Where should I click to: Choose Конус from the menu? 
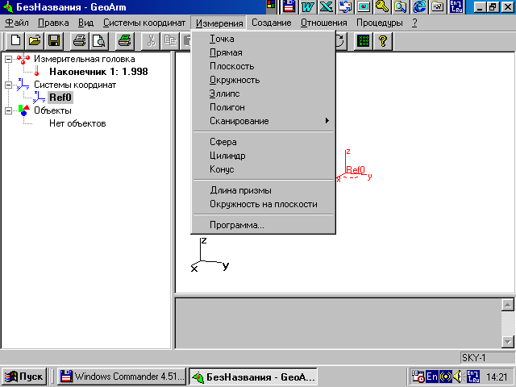[263, 169]
